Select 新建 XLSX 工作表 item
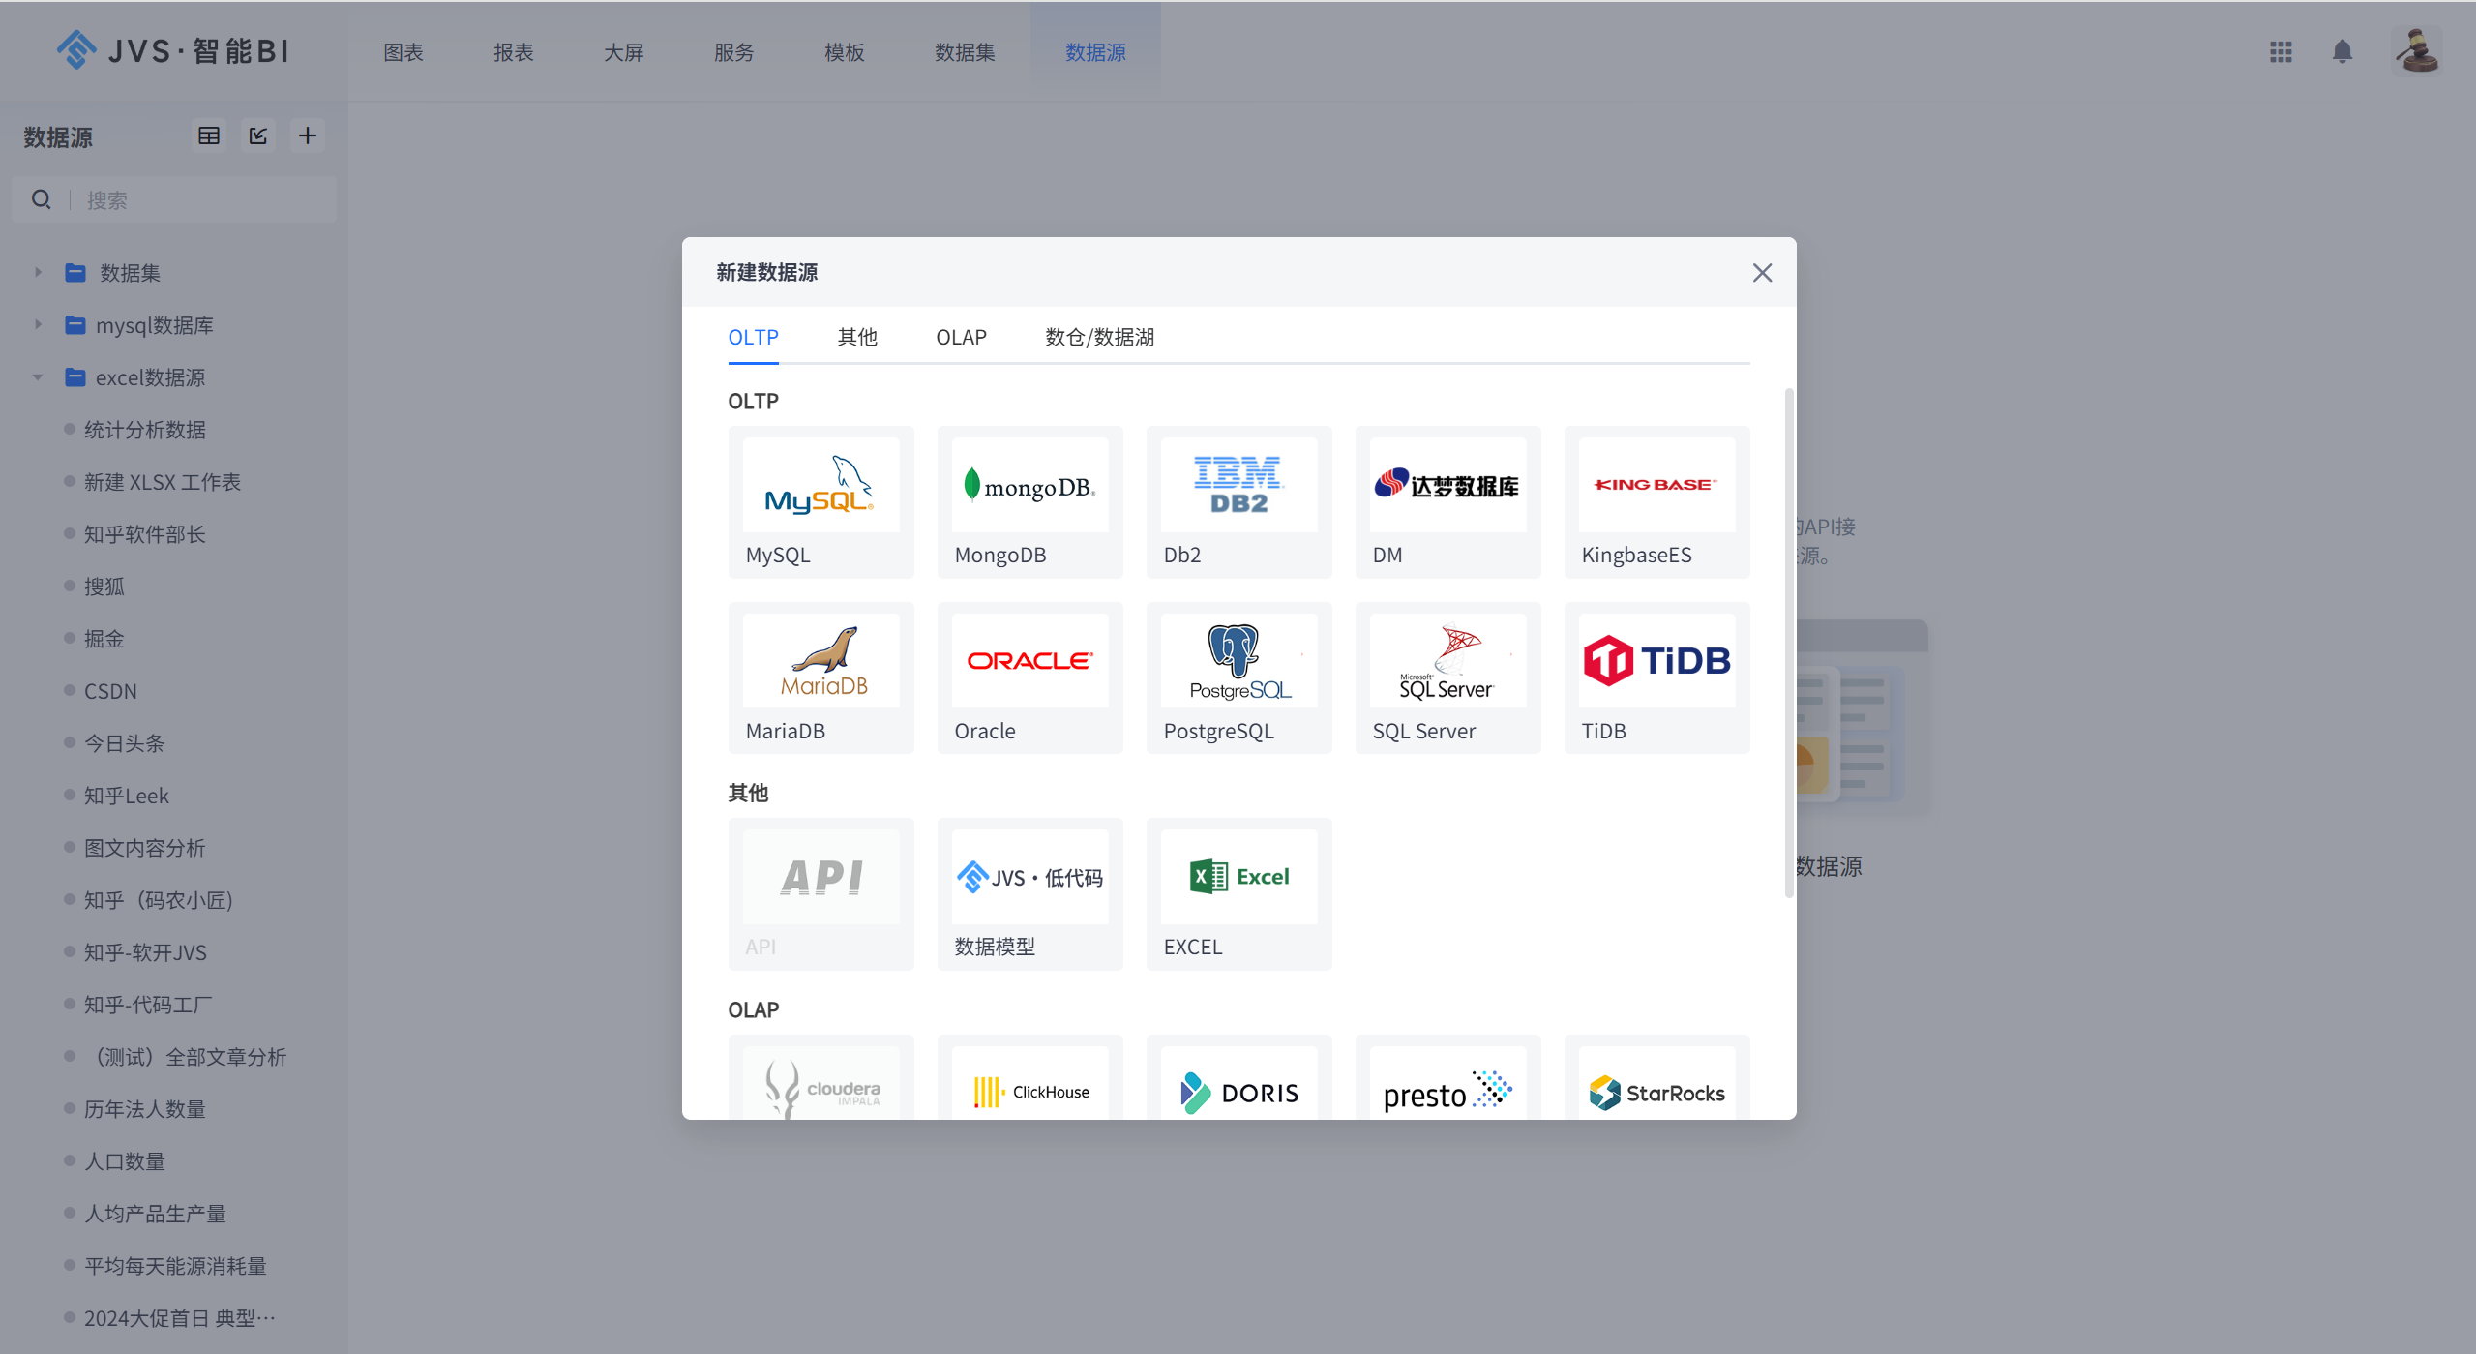 pos(163,482)
